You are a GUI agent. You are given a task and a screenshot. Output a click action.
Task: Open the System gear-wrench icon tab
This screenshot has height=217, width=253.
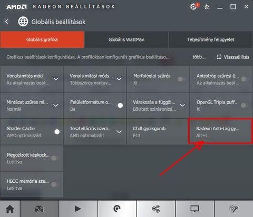pyautogui.click(x=233, y=209)
